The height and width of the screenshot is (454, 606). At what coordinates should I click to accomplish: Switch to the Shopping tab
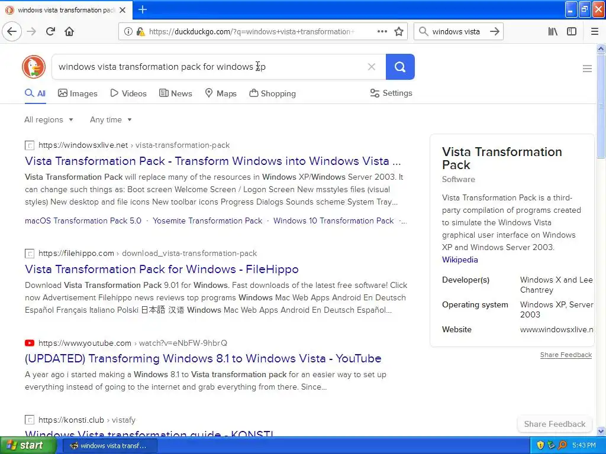272,93
